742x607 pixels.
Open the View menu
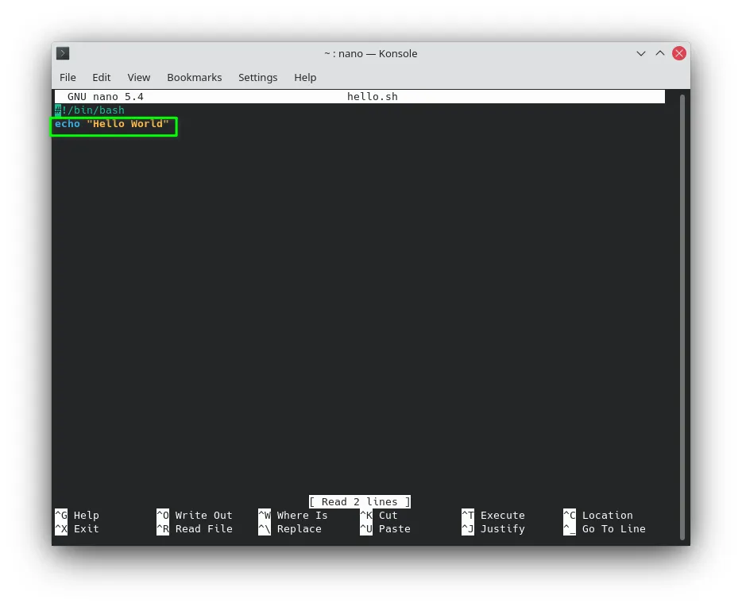click(x=139, y=78)
